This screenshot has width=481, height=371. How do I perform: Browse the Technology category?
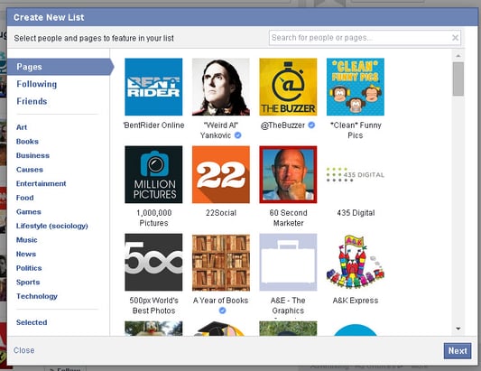tap(37, 296)
